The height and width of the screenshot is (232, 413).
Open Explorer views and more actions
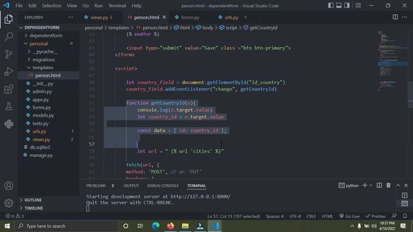point(70,17)
